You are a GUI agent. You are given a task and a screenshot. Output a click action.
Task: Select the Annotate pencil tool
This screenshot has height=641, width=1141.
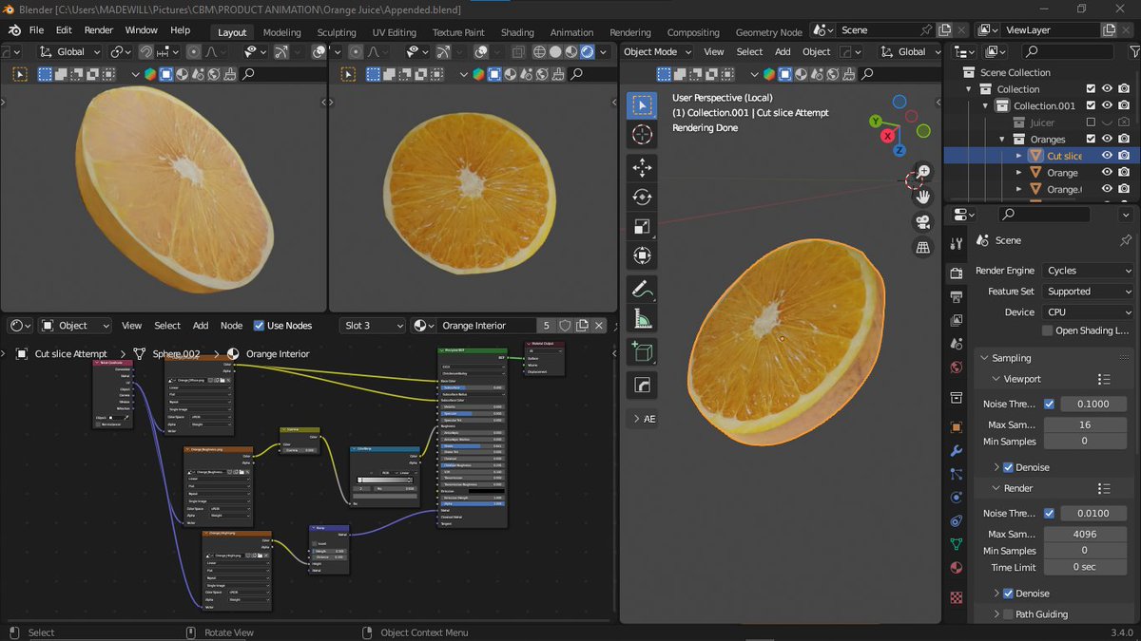pos(642,289)
